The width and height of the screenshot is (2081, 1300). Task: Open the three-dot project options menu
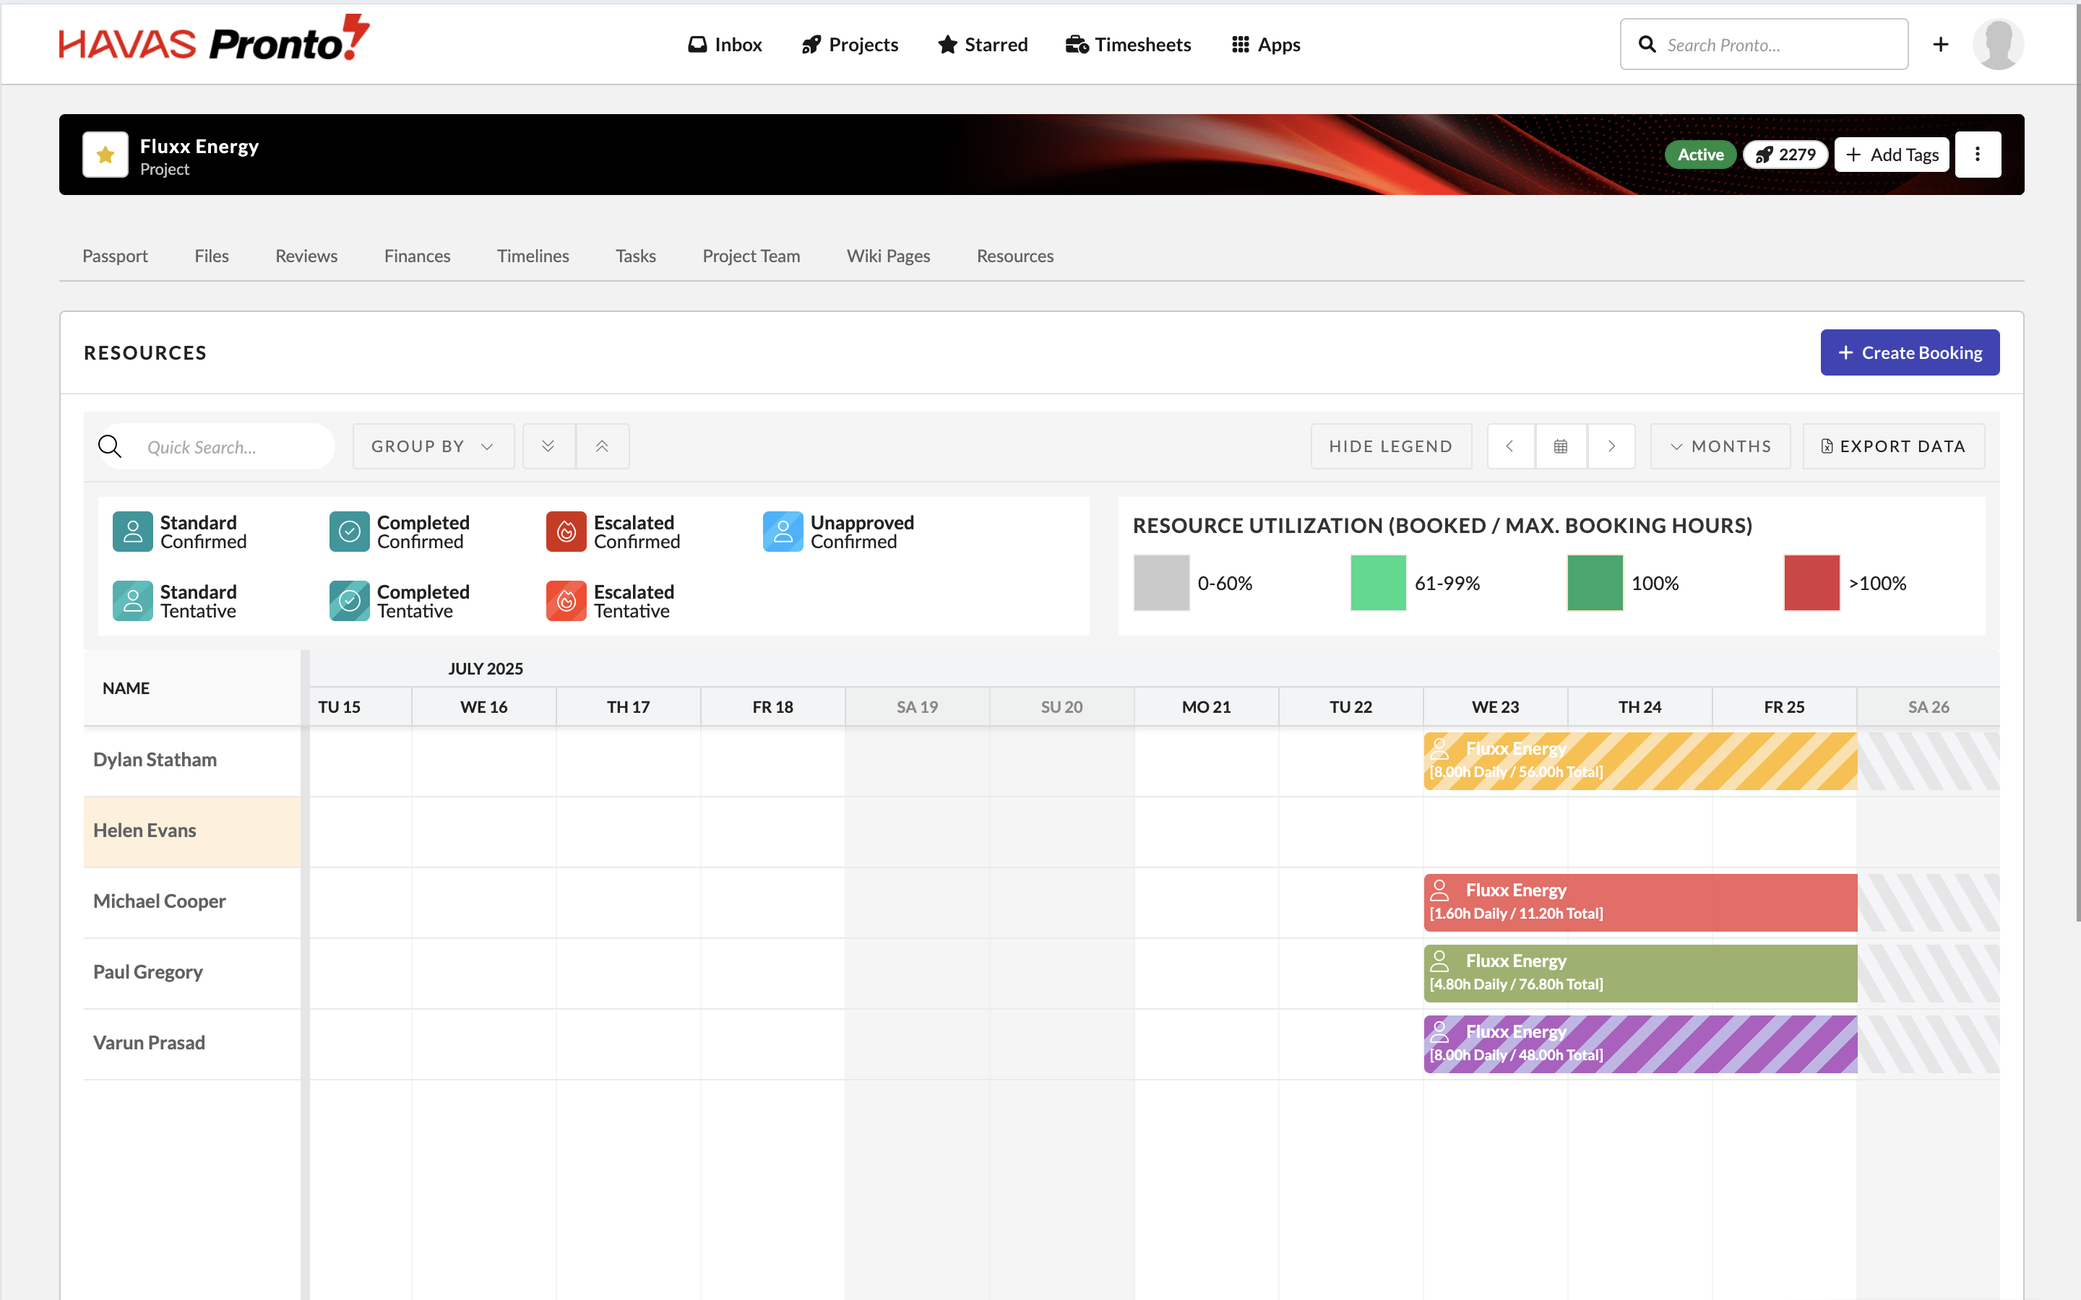tap(1978, 155)
